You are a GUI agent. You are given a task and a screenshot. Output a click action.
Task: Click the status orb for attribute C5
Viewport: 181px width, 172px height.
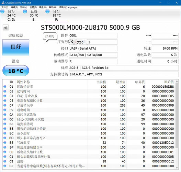pos(5,166)
